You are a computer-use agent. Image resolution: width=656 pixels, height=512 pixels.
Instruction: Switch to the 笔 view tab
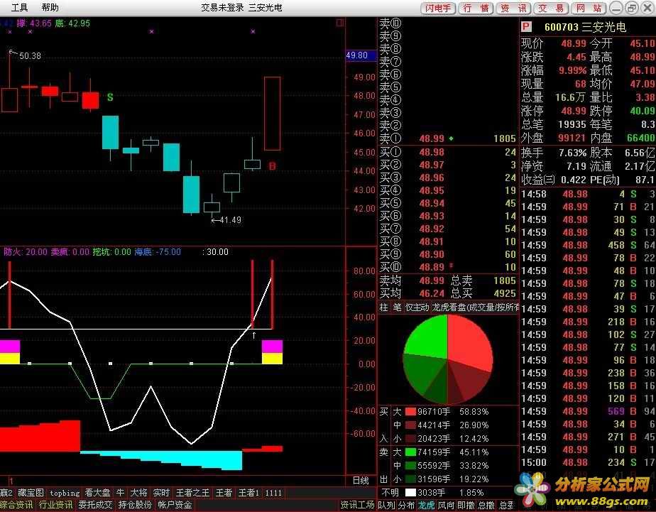pyautogui.click(x=397, y=307)
